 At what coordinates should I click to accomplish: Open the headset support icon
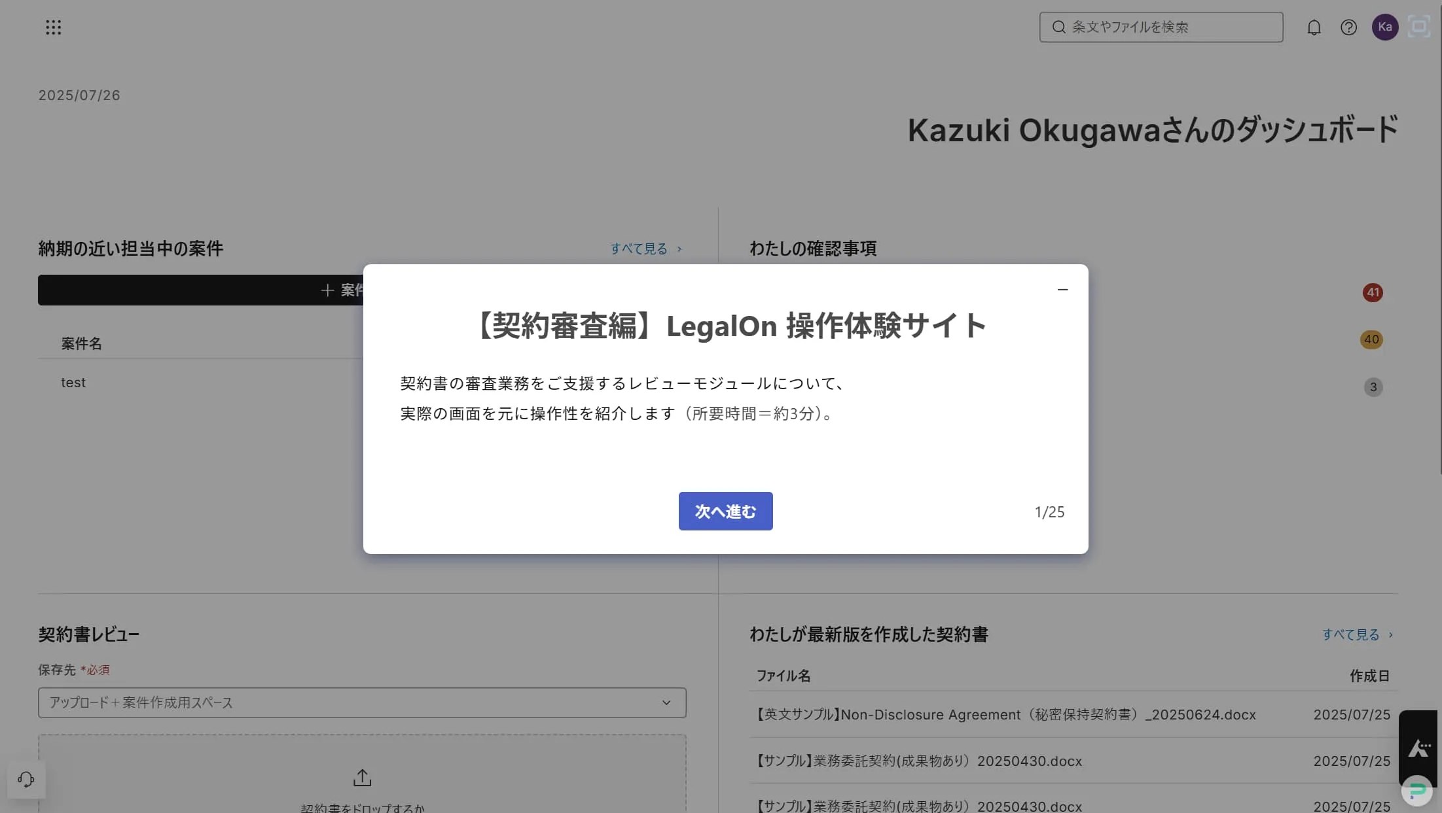click(x=26, y=779)
